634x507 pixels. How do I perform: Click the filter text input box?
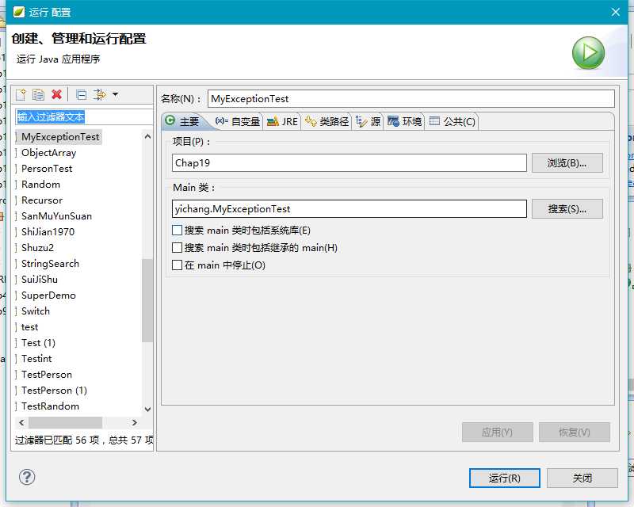click(84, 116)
